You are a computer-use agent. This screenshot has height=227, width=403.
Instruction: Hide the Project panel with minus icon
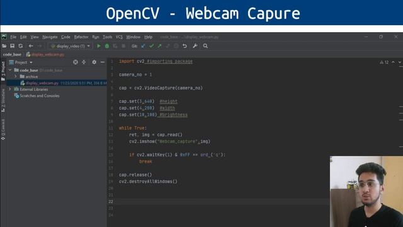click(x=102, y=62)
